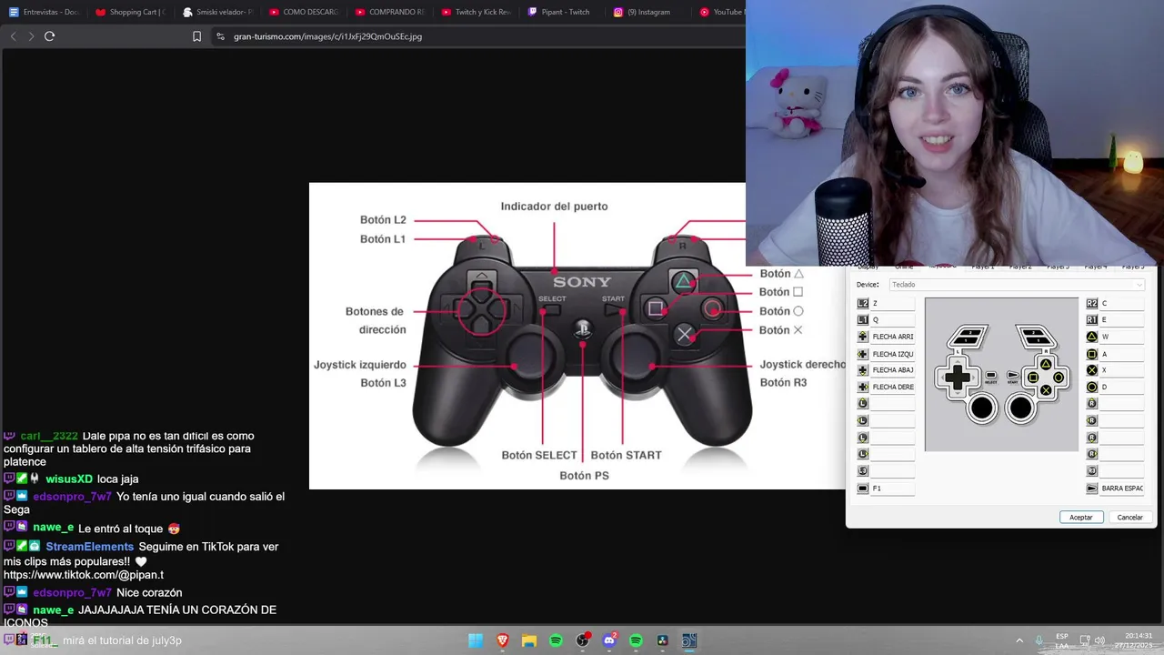Confirm settings with the Aceptar button

1081,517
